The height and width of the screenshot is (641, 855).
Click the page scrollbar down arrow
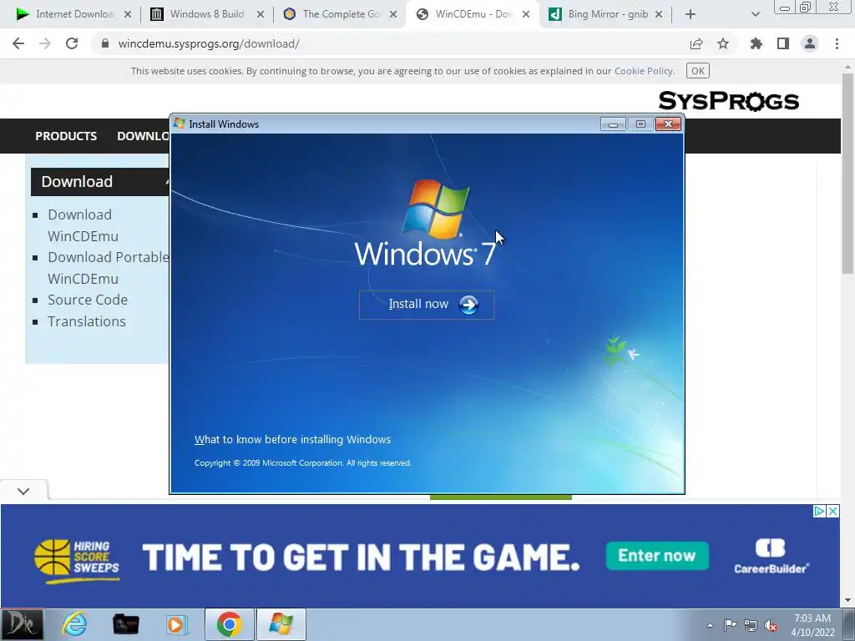click(847, 601)
